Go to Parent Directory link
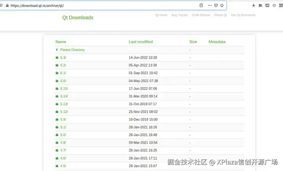This screenshot has width=283, height=171. (73, 50)
